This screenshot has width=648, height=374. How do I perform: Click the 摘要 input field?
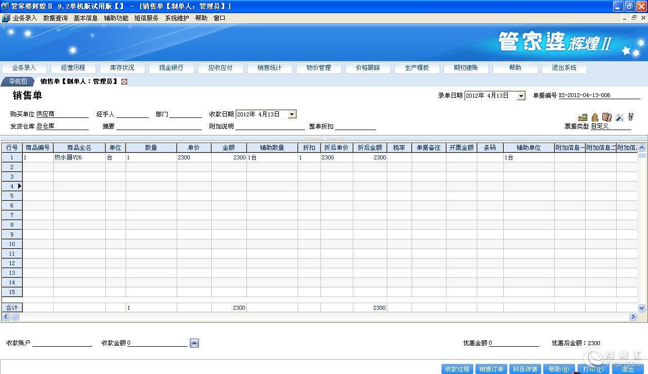pyautogui.click(x=159, y=127)
